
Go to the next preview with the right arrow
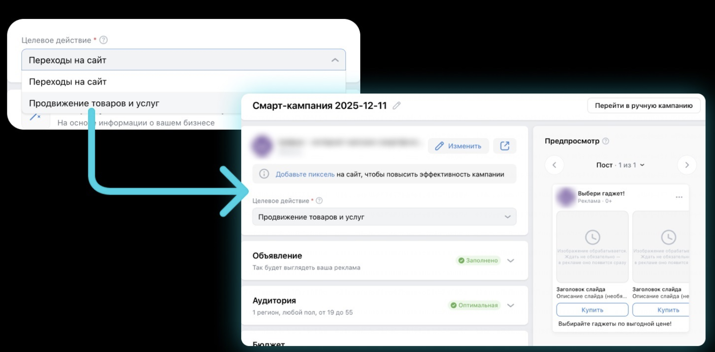(686, 165)
